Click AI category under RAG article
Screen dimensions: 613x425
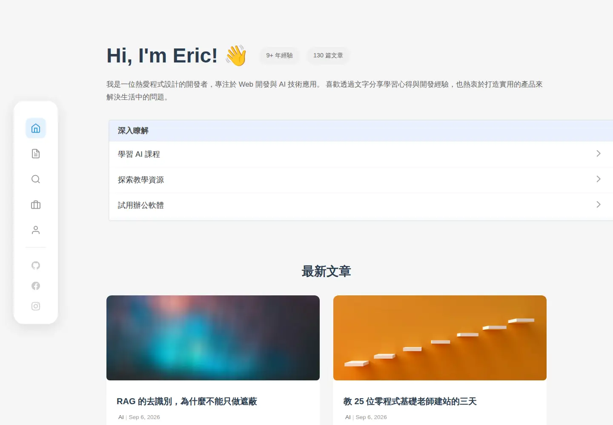pos(121,417)
